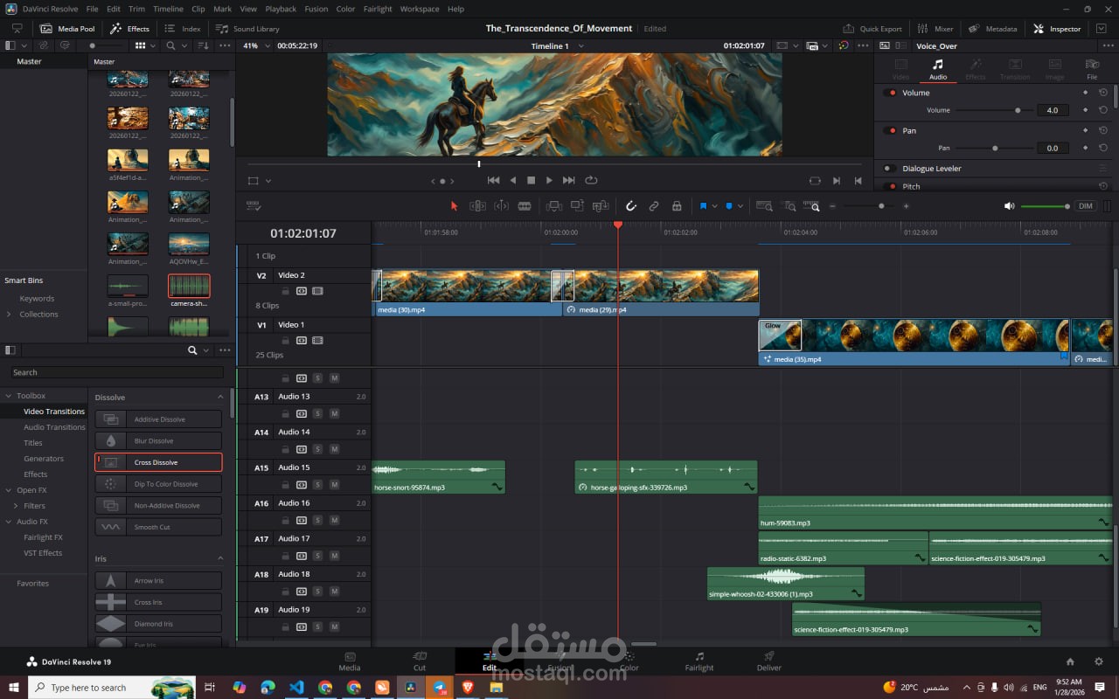Screen dimensions: 1119x699
Task: Open the marker color dropdown arrow
Action: pyautogui.click(x=740, y=206)
